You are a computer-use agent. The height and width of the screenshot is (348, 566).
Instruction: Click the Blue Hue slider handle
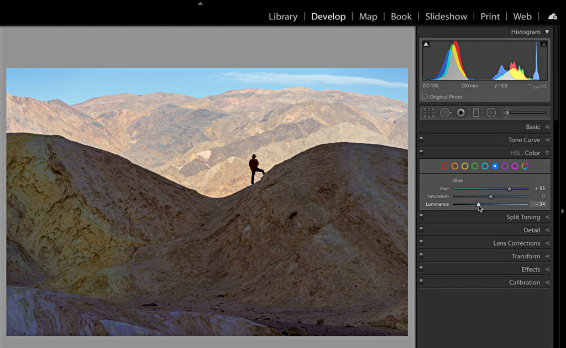pyautogui.click(x=509, y=189)
